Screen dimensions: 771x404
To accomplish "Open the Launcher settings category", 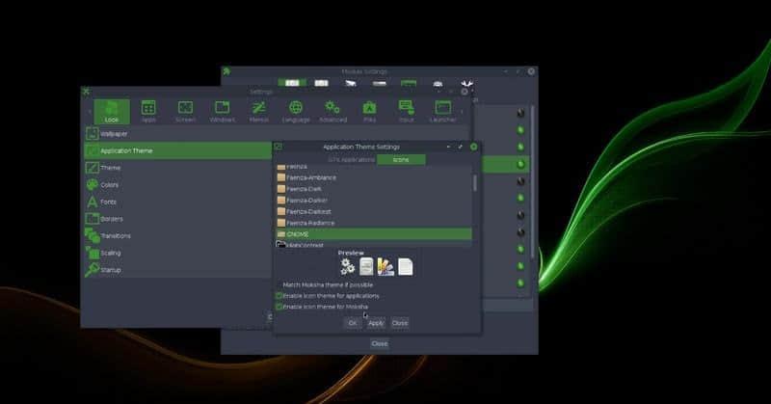I will click(x=442, y=110).
